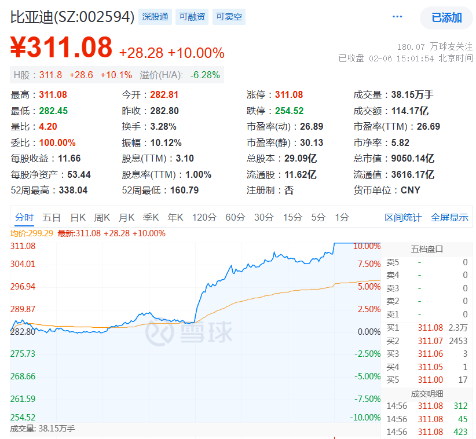Switch to the 日K chart tab

(78, 218)
